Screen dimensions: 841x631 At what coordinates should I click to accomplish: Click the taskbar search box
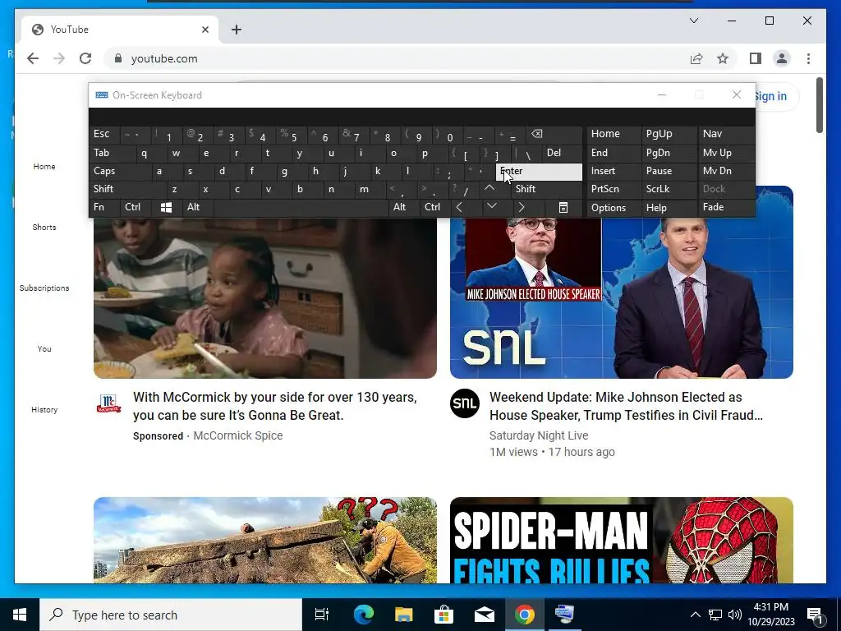point(171,615)
